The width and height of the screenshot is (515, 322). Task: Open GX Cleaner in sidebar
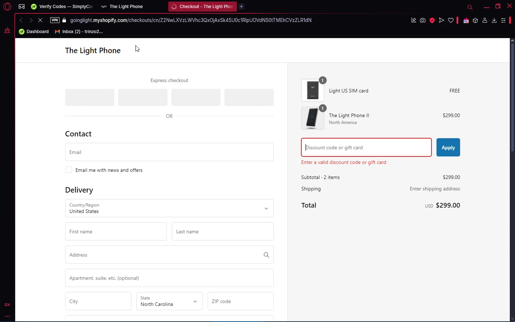tap(7, 31)
